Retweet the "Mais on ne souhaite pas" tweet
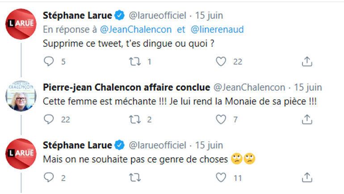 [134, 178]
